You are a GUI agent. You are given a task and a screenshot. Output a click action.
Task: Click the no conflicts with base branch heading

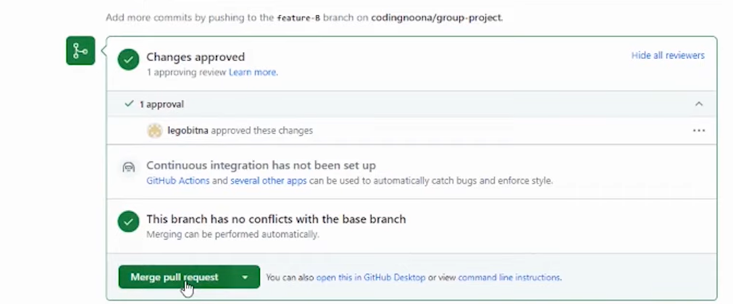[276, 219]
